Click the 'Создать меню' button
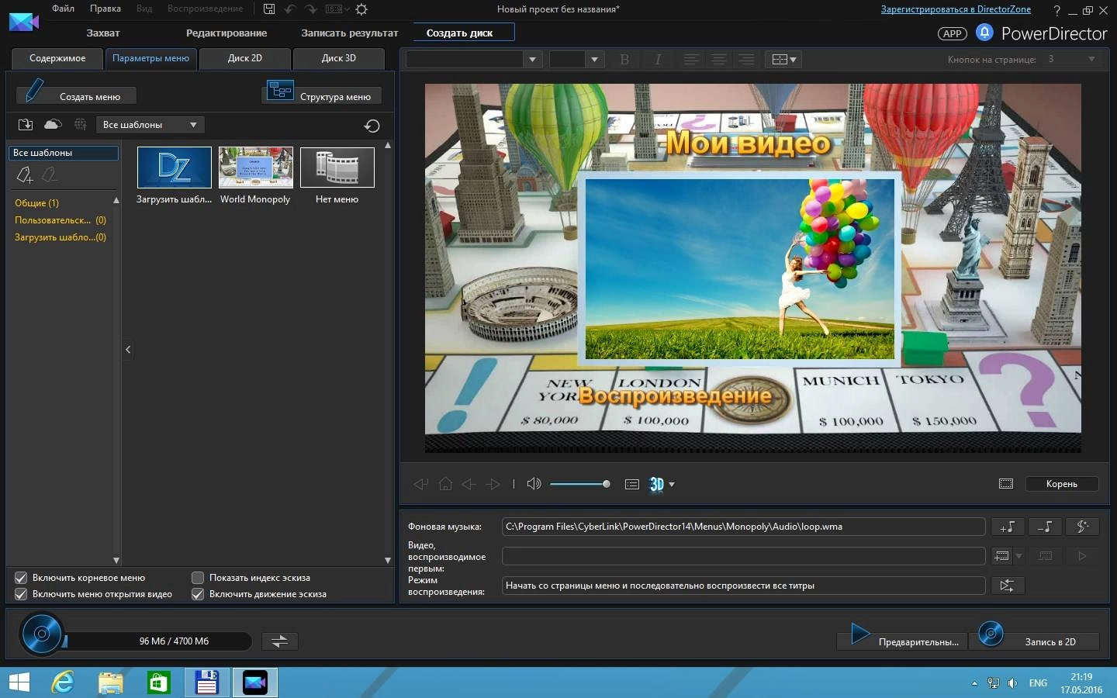This screenshot has height=698, width=1117. 76,95
